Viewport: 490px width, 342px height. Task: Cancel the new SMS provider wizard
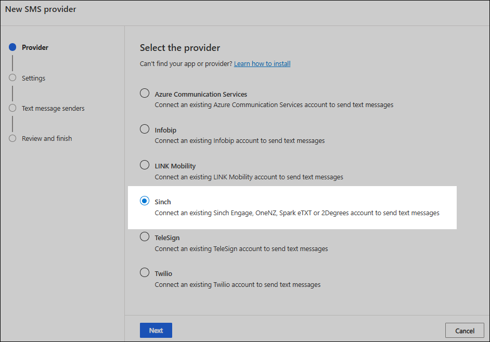pos(465,331)
